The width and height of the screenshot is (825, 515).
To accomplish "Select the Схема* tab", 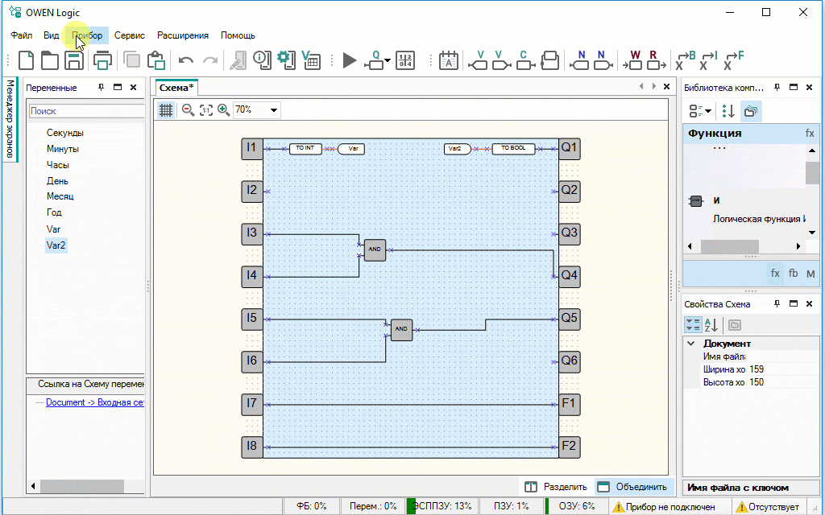I will pos(176,87).
